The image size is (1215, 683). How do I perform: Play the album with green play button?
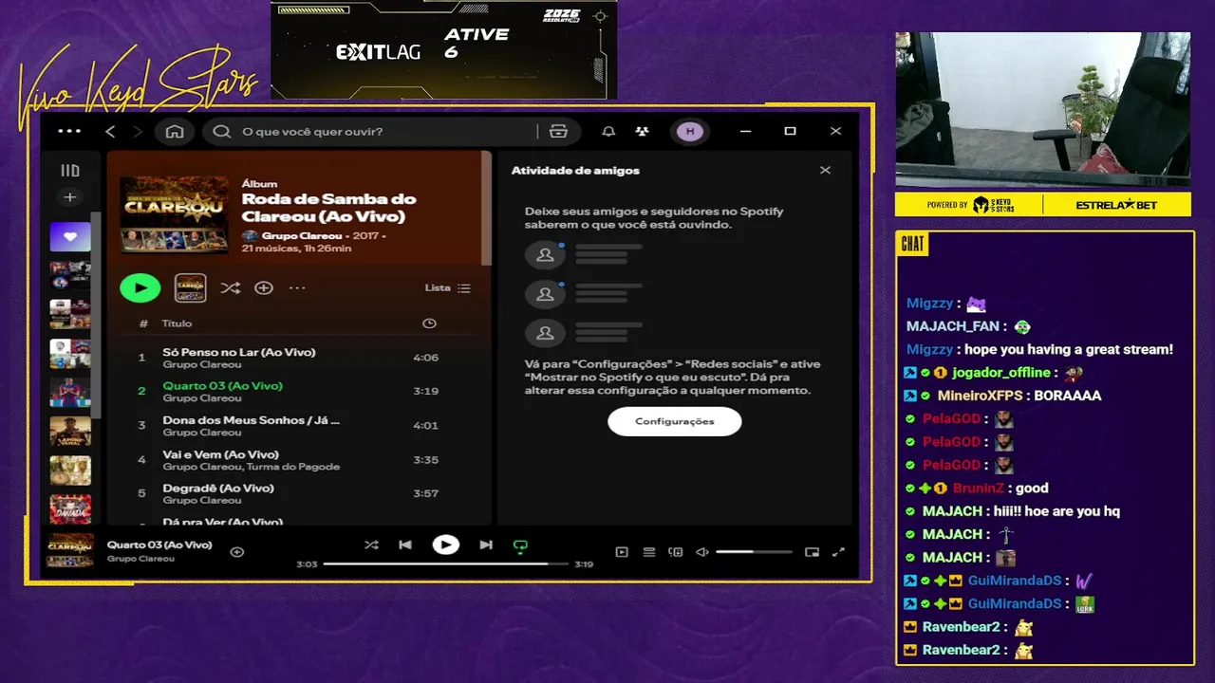140,287
